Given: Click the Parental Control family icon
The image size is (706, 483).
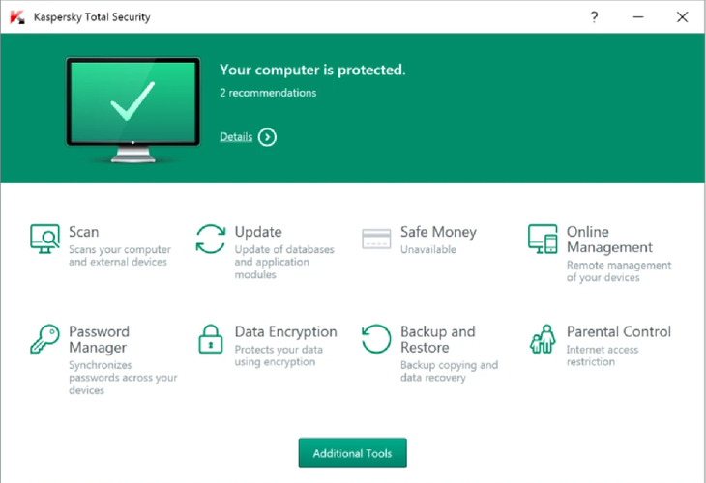Looking at the screenshot, I should (x=543, y=339).
